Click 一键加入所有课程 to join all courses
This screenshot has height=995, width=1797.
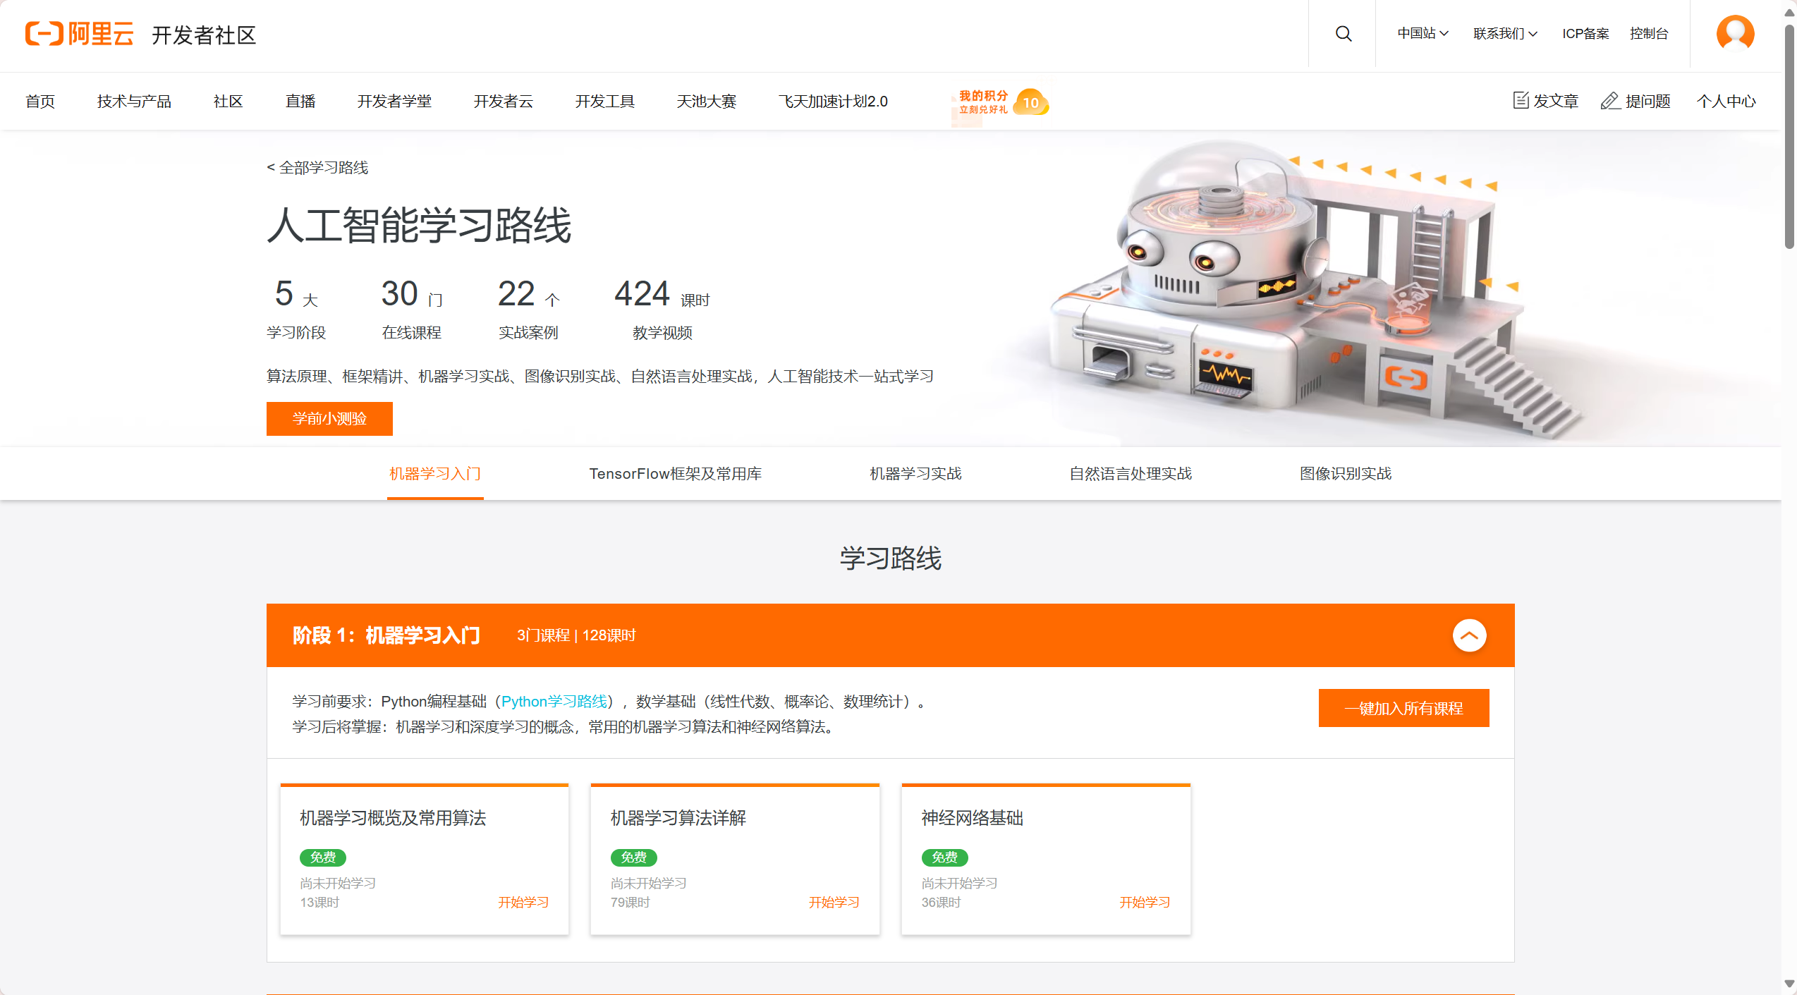[1403, 708]
